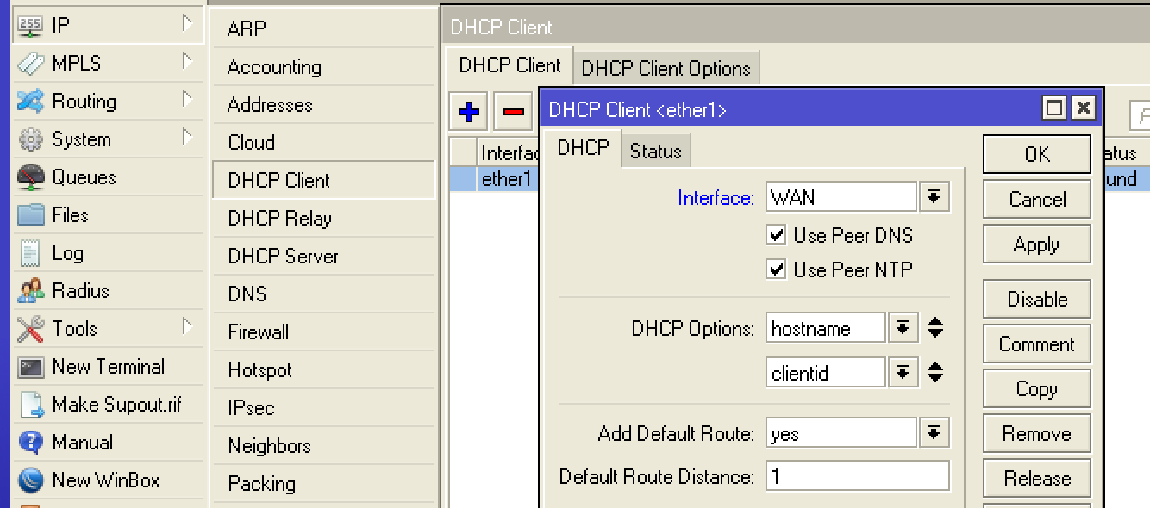The width and height of the screenshot is (1150, 508).
Task: Select the DHCP Client tab
Action: 509,65
